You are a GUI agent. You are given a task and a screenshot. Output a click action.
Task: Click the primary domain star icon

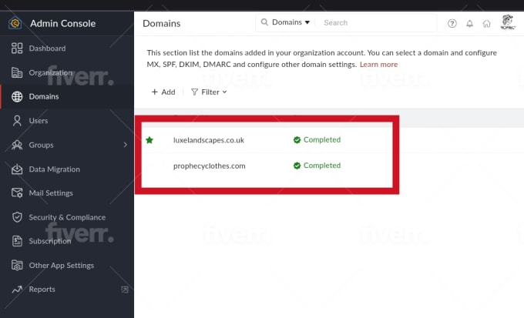pyautogui.click(x=149, y=140)
